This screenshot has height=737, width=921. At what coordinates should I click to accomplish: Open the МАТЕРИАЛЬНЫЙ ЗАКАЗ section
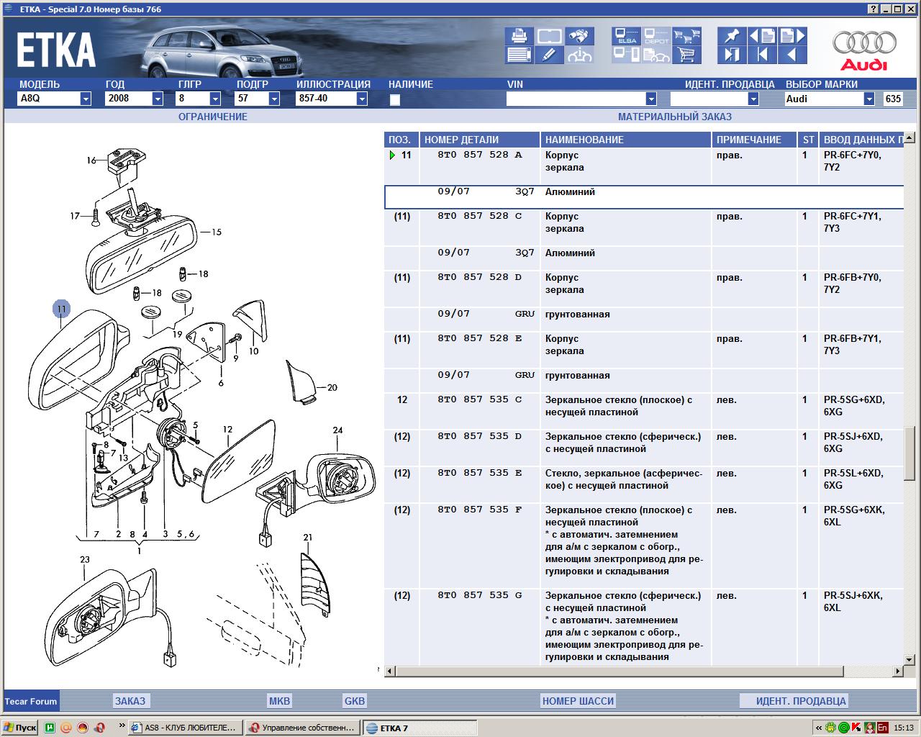point(674,117)
